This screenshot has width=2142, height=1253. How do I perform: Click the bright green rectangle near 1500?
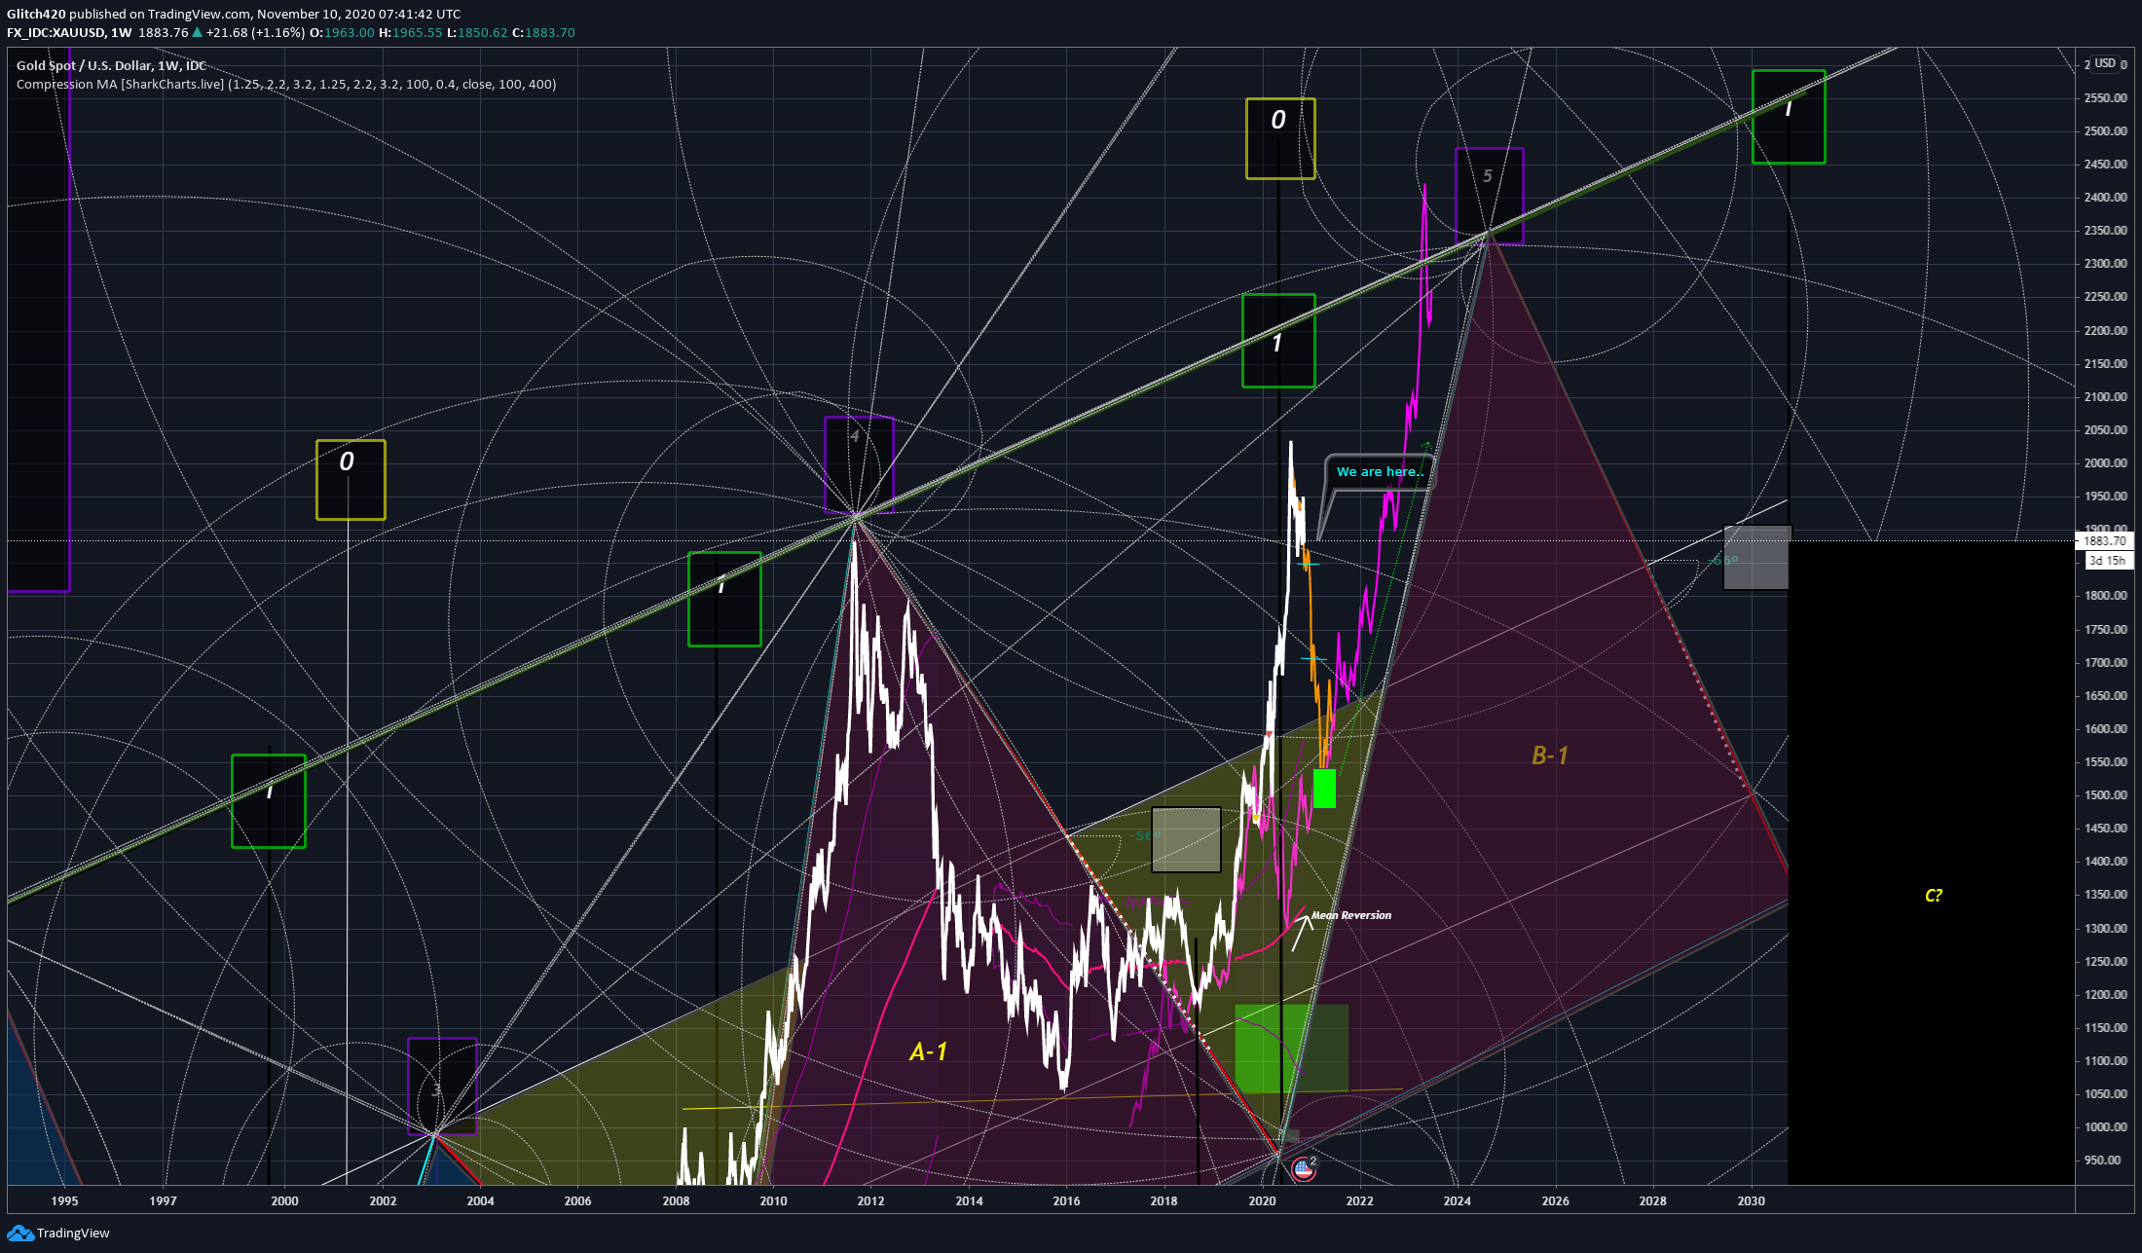click(1324, 789)
